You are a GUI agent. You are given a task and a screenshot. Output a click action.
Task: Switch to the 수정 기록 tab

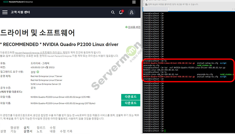(66, 131)
